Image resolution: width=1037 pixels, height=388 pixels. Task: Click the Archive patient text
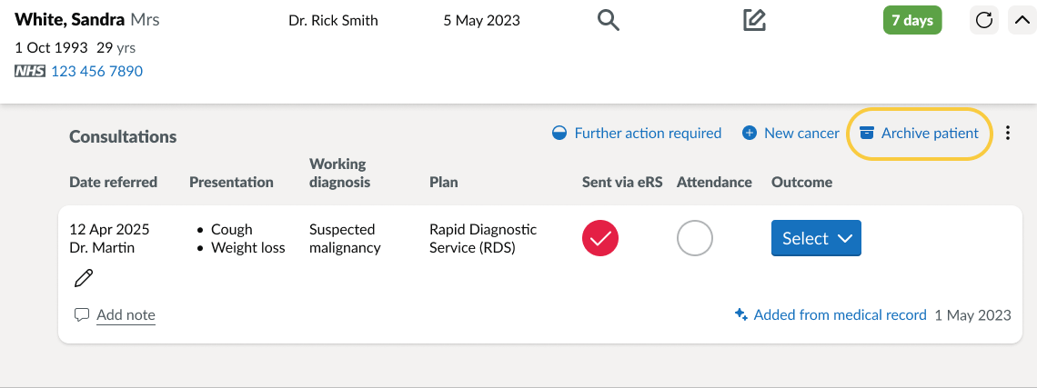[x=930, y=133]
